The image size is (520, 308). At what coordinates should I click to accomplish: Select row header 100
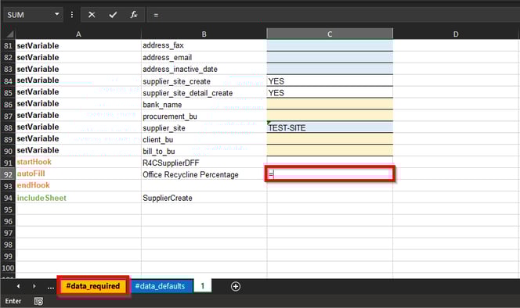tap(8, 268)
